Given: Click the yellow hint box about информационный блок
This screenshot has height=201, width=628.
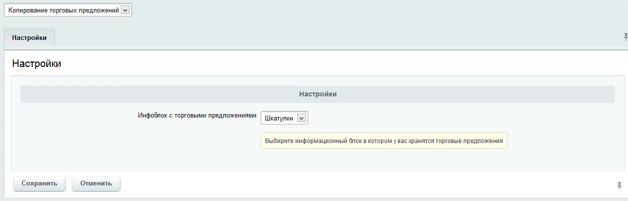Looking at the screenshot, I should click(384, 141).
